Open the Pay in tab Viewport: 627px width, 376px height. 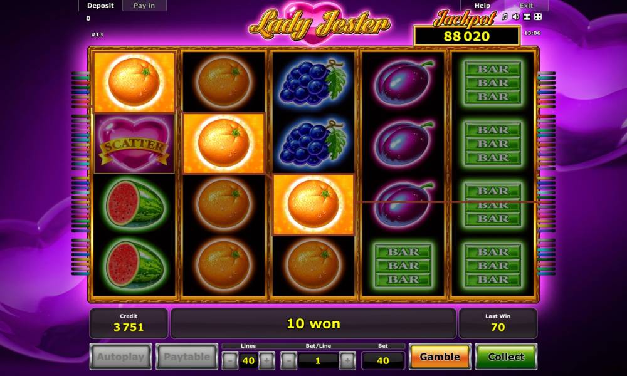pyautogui.click(x=144, y=6)
